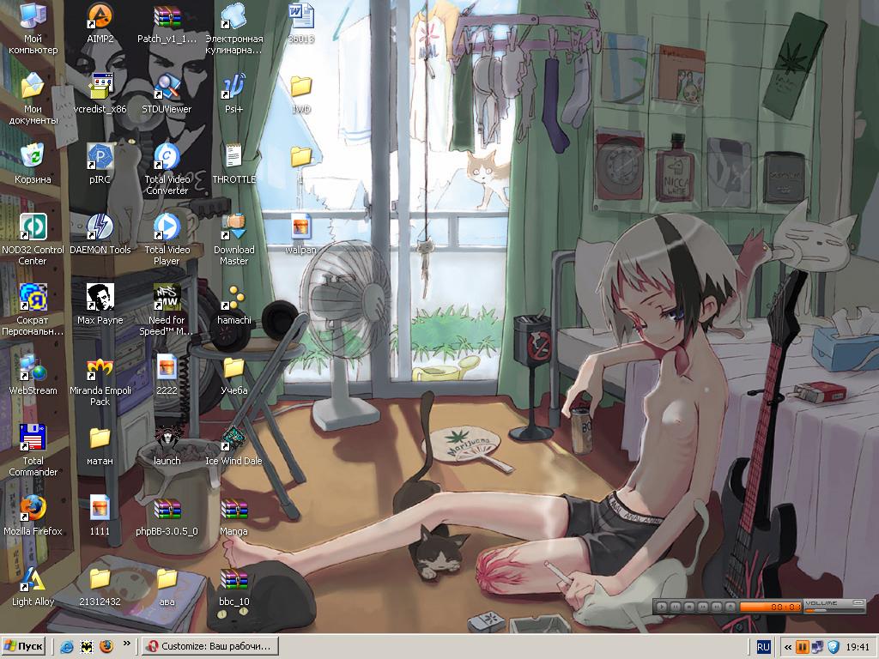Click the taskbar clock 19:41
Image resolution: width=879 pixels, height=659 pixels.
(858, 647)
